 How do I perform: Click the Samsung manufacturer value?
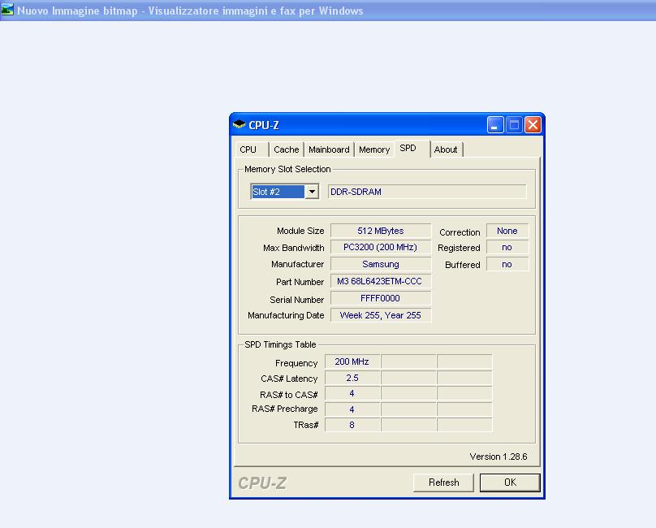point(380,264)
